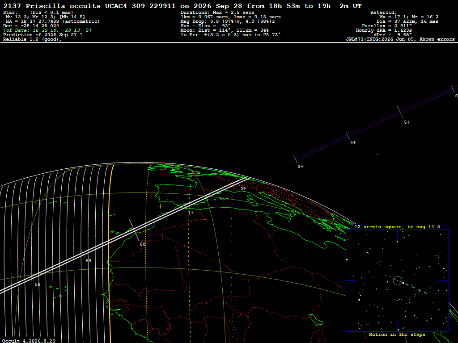Screen dimensions: 458x343
Task: Click the Occult version text
Action: [29, 341]
